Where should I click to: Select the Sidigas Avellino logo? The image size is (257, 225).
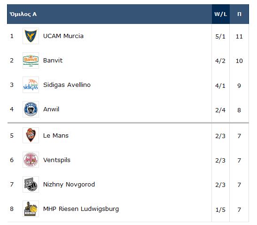[x=31, y=85]
